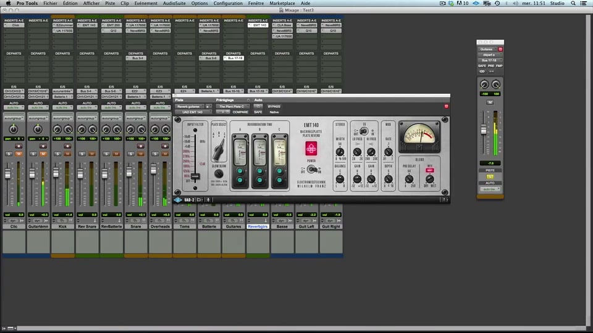Select highlighted EMT 140 insert on Reverbgtrs
The image size is (593, 333).
click(x=258, y=25)
